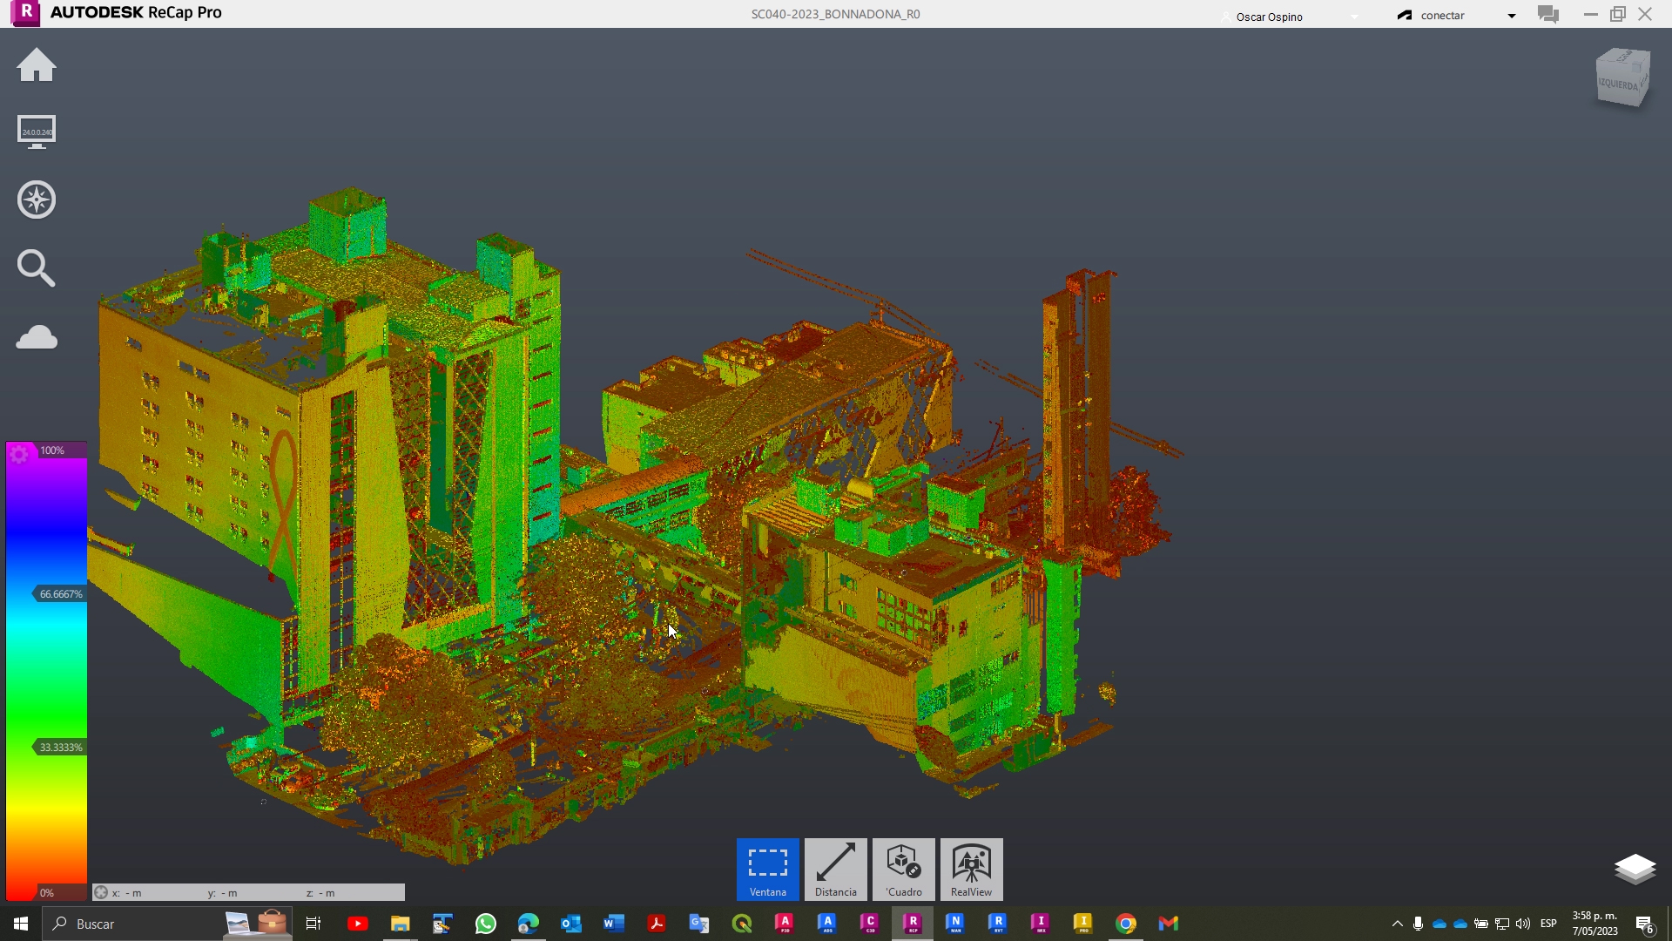Open QGIS from the taskbar
1672x941 pixels.
point(742,924)
